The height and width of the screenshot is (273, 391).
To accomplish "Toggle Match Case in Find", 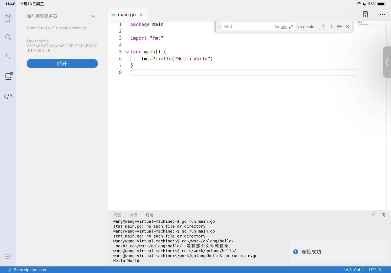I will click(x=277, y=27).
